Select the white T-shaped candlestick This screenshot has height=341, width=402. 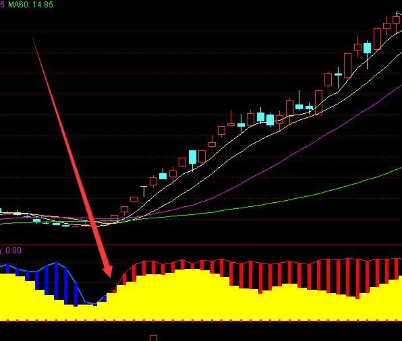(144, 191)
